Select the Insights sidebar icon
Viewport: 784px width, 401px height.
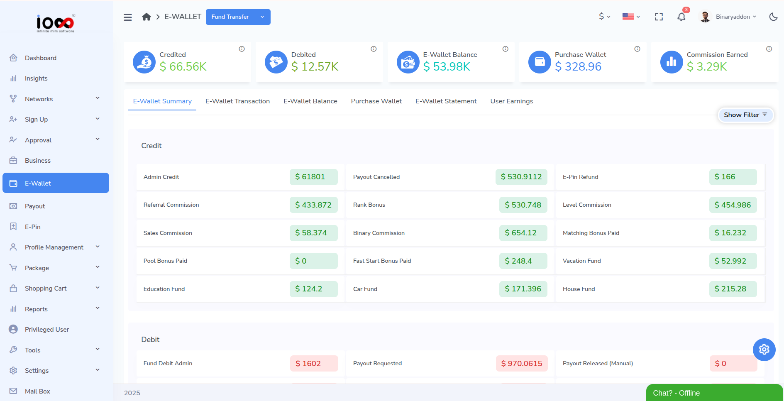(13, 78)
